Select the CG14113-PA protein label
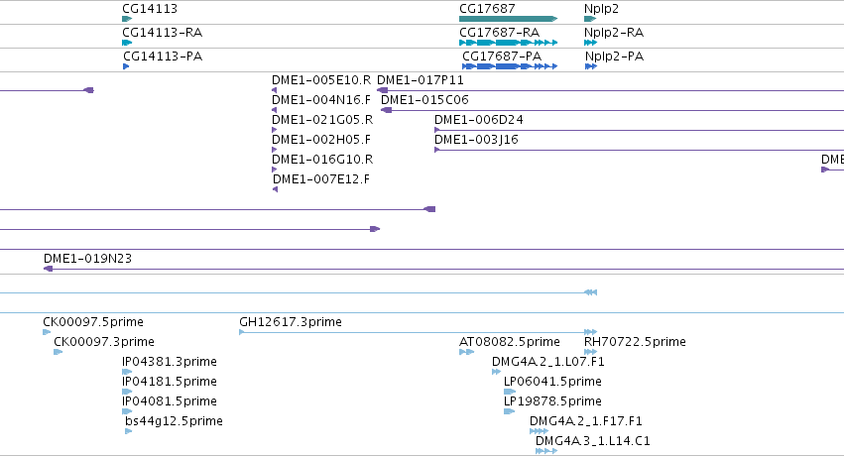Viewport: 844px width, 456px height. [163, 56]
